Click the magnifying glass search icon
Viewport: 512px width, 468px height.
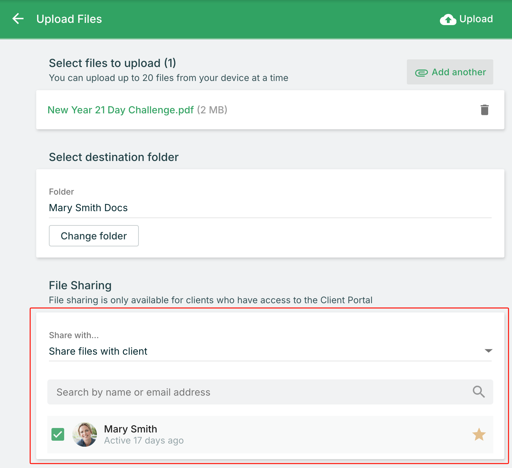coord(478,392)
